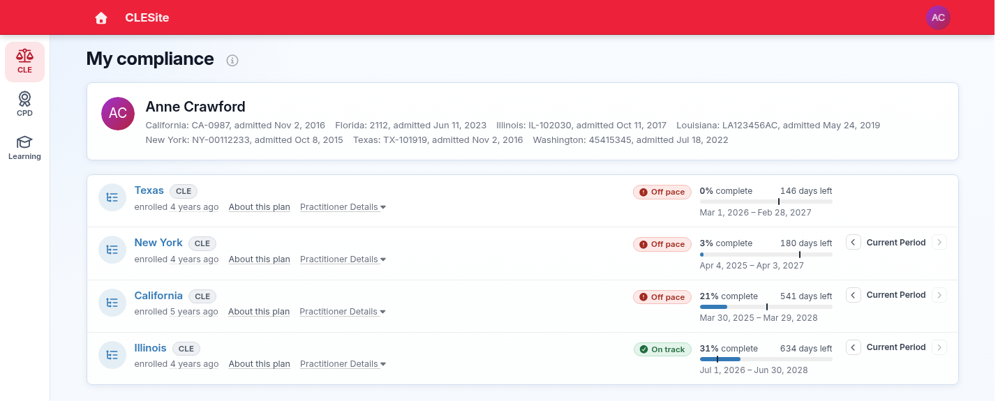Expand Practitioner Details for New York
The width and height of the screenshot is (1005, 401).
pos(343,259)
